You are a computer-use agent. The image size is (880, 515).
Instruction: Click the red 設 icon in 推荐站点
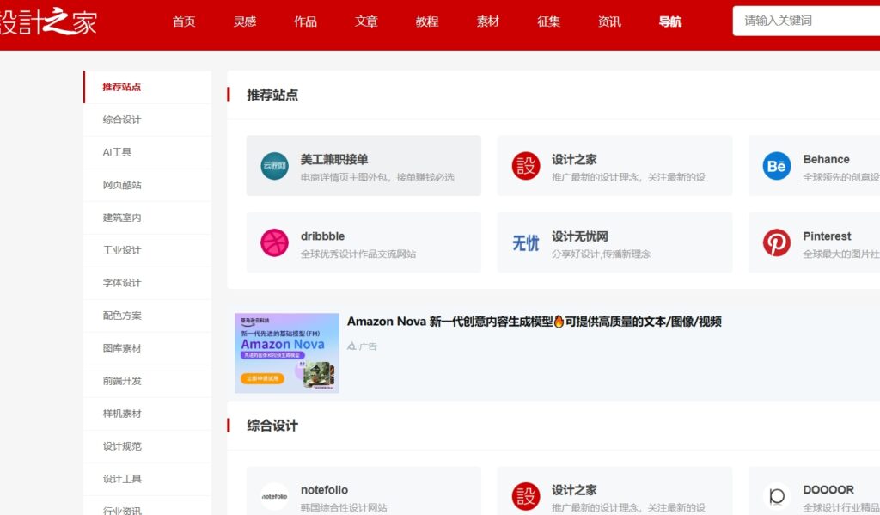[x=526, y=166]
